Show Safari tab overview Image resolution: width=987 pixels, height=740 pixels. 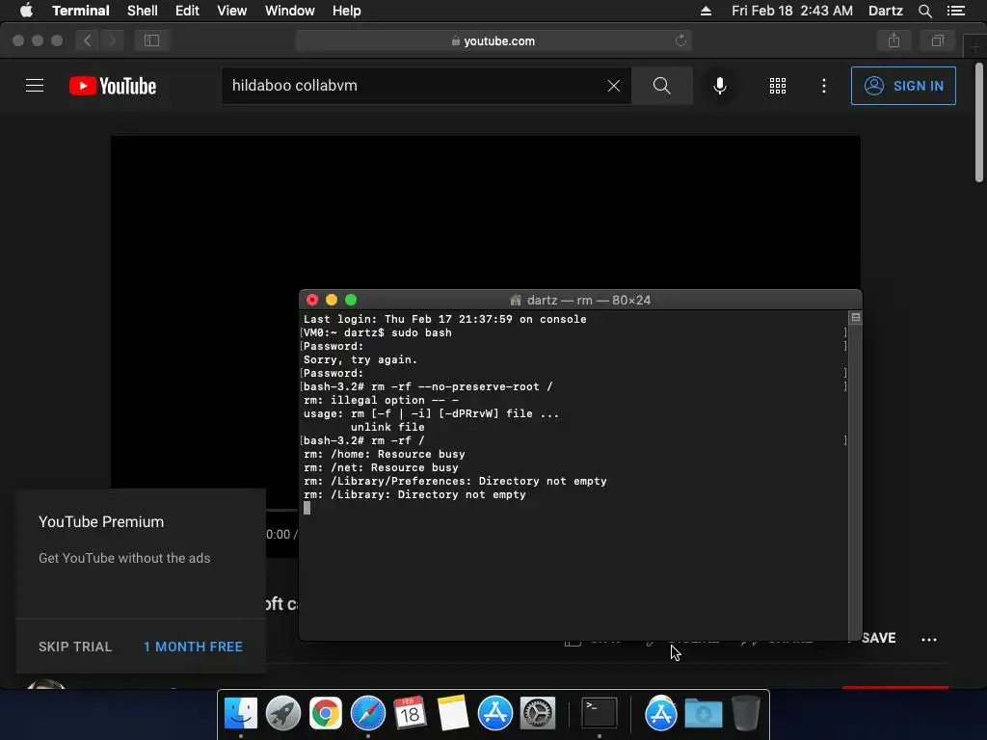coord(937,40)
